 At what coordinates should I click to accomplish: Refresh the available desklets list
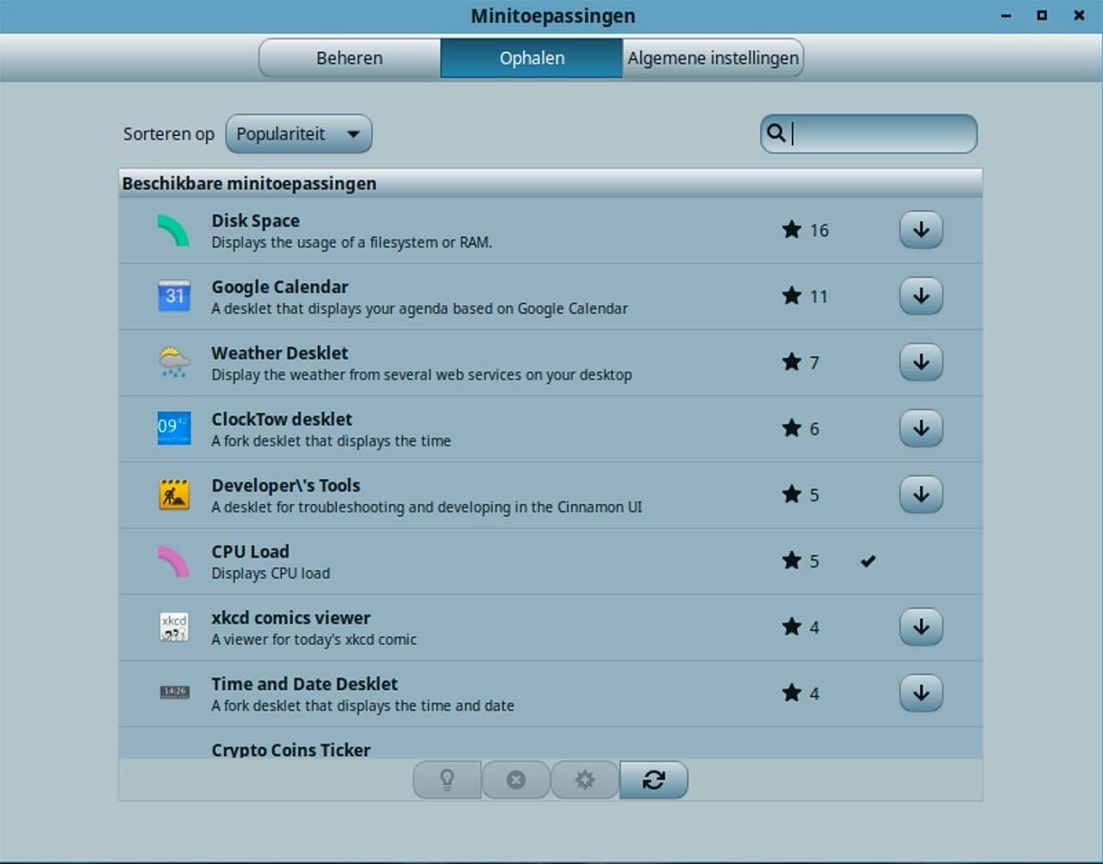654,780
